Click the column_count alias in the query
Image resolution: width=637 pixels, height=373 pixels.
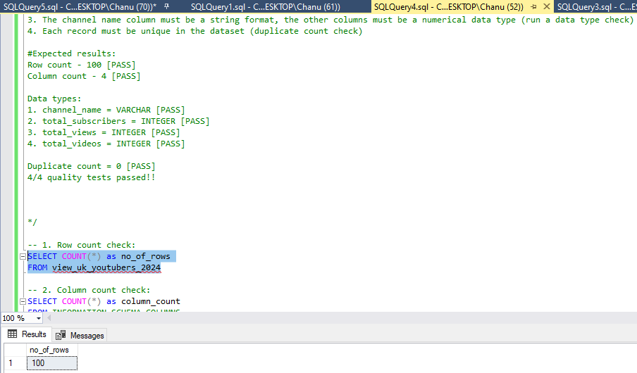pyautogui.click(x=151, y=301)
